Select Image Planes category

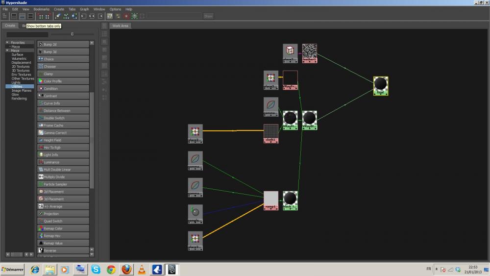[x=22, y=91]
